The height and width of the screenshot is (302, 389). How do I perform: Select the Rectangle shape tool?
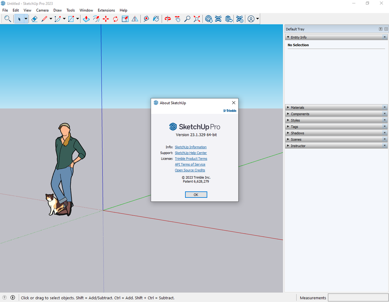click(x=71, y=19)
